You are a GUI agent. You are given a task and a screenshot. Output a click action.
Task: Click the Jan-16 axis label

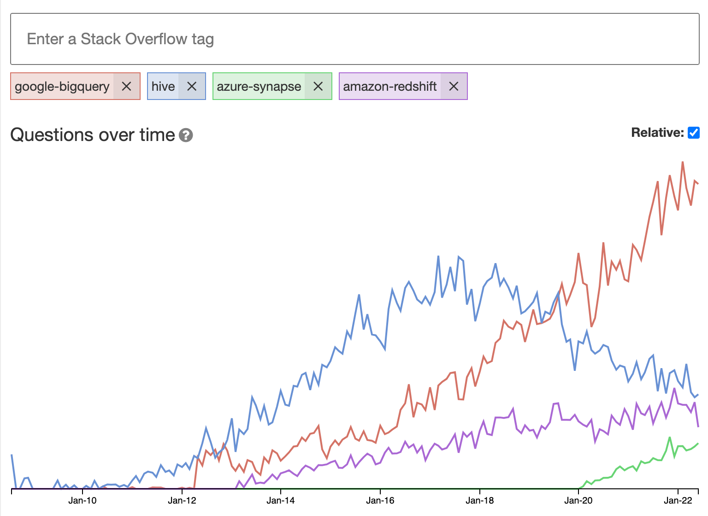click(x=380, y=501)
